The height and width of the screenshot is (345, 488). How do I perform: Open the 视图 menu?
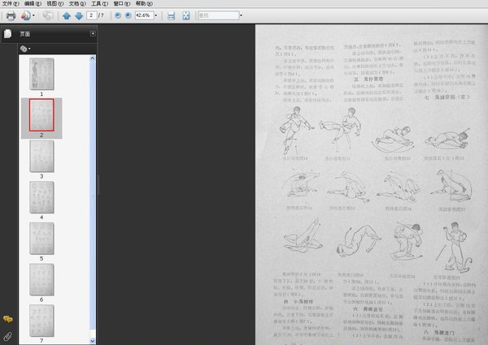[x=54, y=3]
